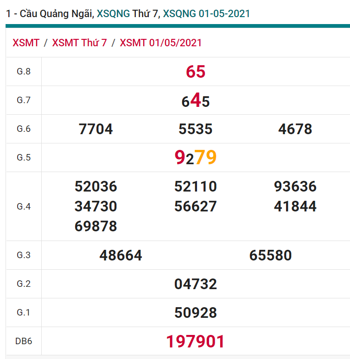The height and width of the screenshot is (359, 350).
Task: Click the G.4 number 93636
Action: [295, 186]
